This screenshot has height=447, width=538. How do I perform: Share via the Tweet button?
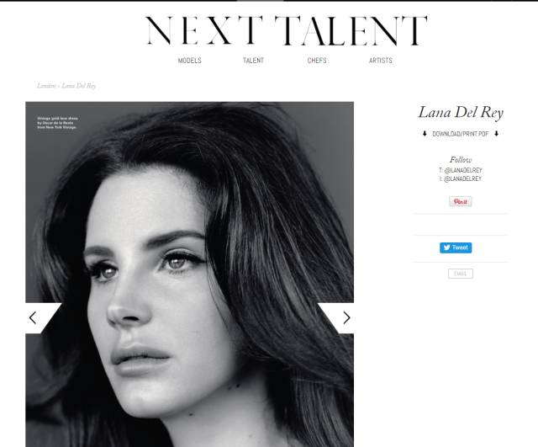pos(456,247)
